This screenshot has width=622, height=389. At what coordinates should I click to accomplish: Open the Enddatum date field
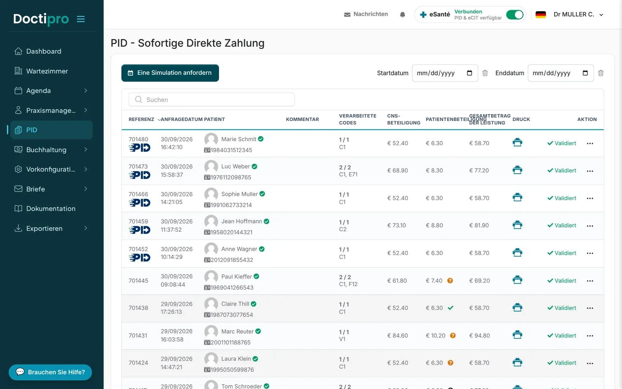(x=561, y=73)
